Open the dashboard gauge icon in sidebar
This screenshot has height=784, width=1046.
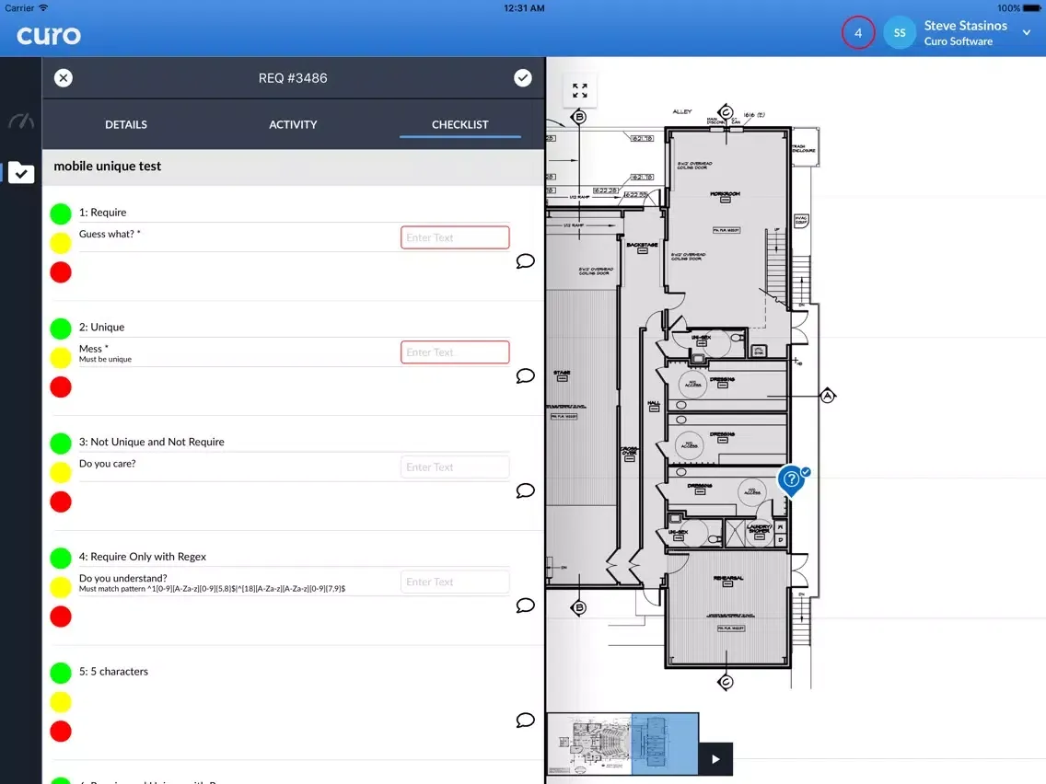click(20, 121)
